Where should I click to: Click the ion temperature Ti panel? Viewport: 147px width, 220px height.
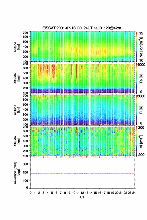point(82,110)
